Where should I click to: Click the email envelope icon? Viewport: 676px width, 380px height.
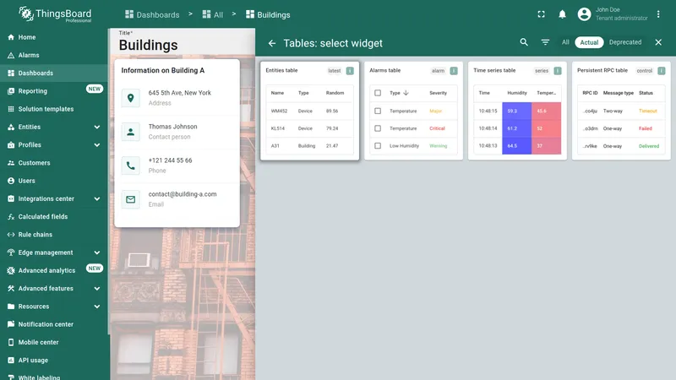point(131,199)
